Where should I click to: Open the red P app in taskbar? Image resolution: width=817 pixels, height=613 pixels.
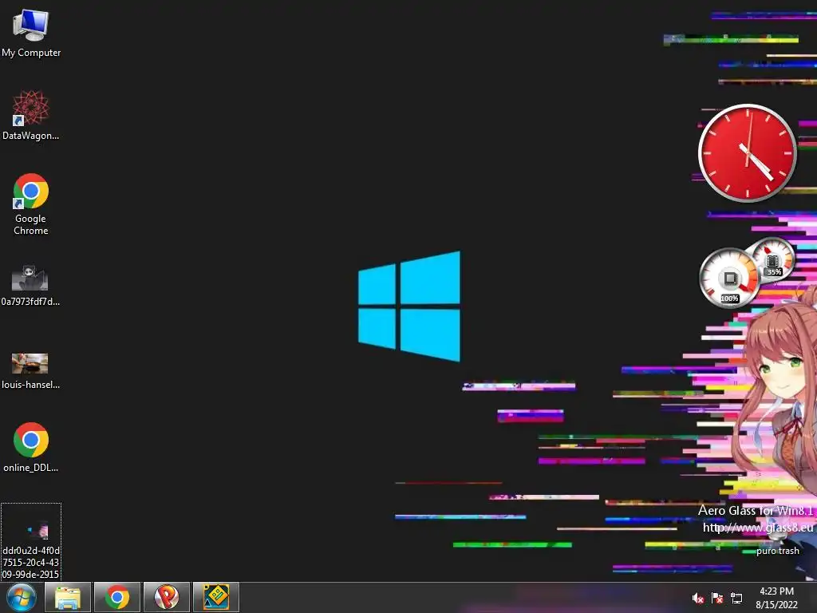tap(167, 597)
